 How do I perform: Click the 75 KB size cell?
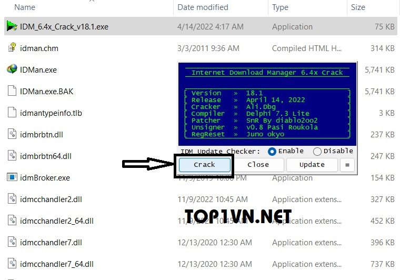(x=384, y=26)
